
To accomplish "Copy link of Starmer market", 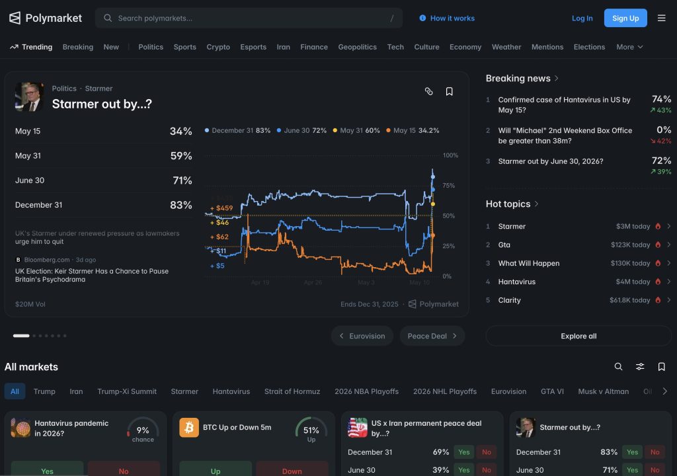I will click(428, 91).
